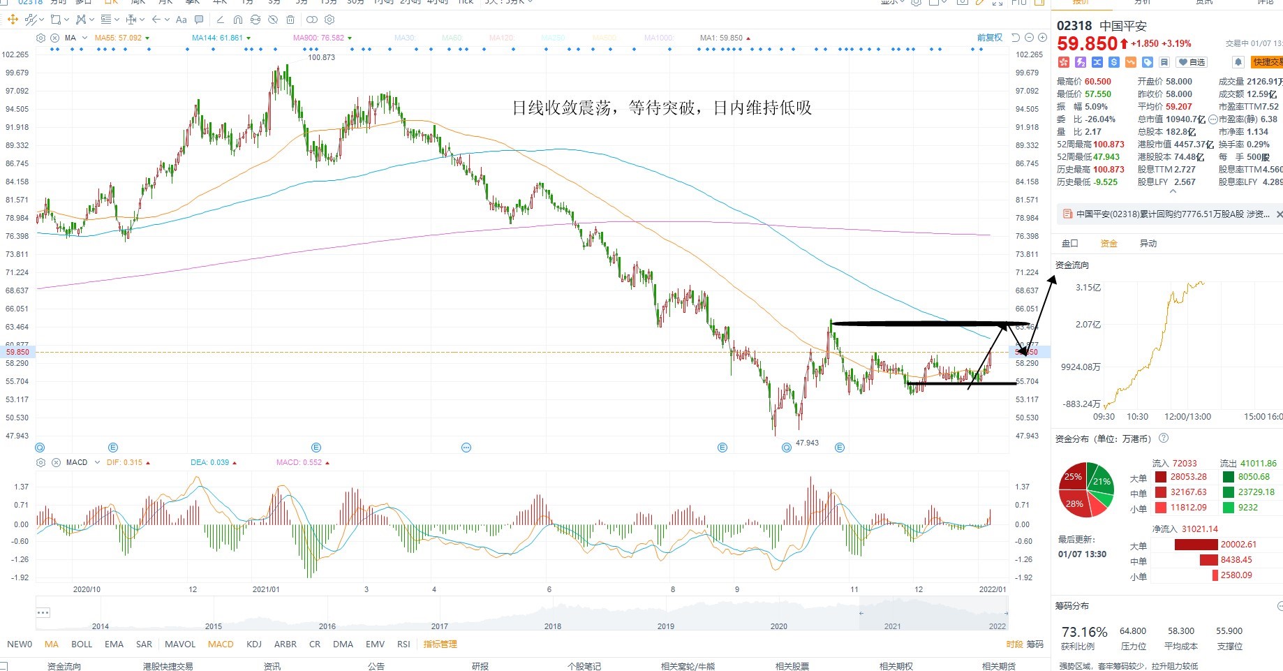Screen dimensions: 1283x671
Task: Add stock to 自选 watchlist
Action: pyautogui.click(x=1192, y=62)
